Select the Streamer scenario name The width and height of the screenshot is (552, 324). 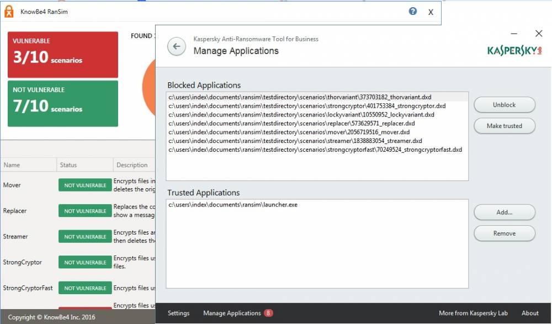coord(15,236)
